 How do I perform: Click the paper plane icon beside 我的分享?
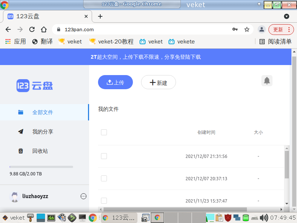21,132
